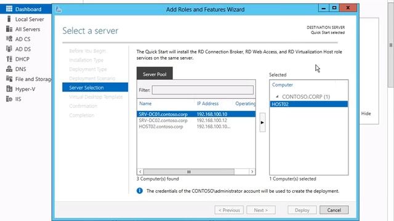The width and height of the screenshot is (394, 221).
Task: Sort server pool by IP Address column
Action: click(x=207, y=104)
